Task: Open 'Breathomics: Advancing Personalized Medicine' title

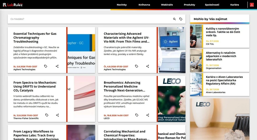Action: [x=124, y=86]
